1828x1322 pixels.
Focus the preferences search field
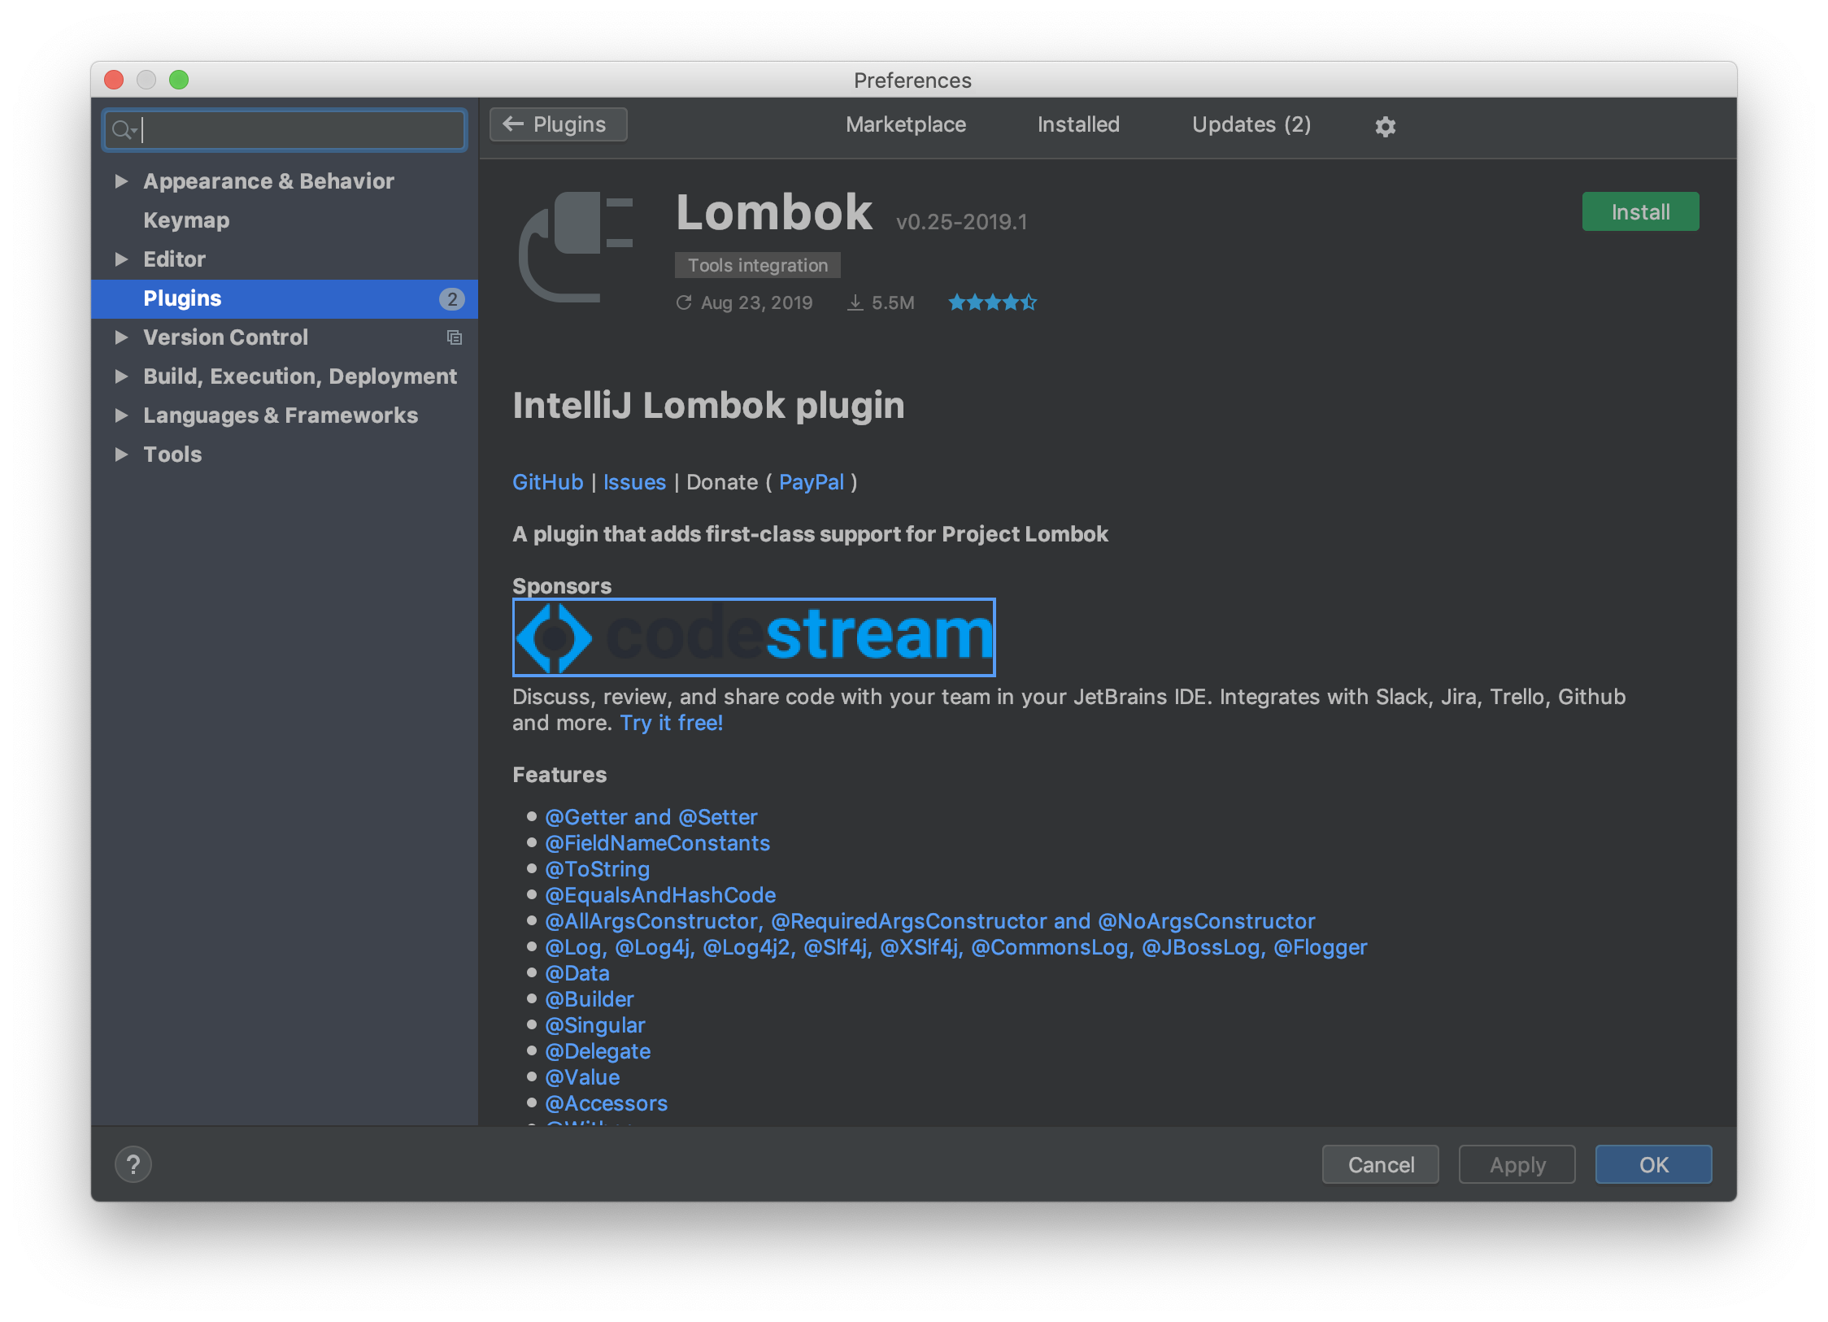click(x=301, y=129)
